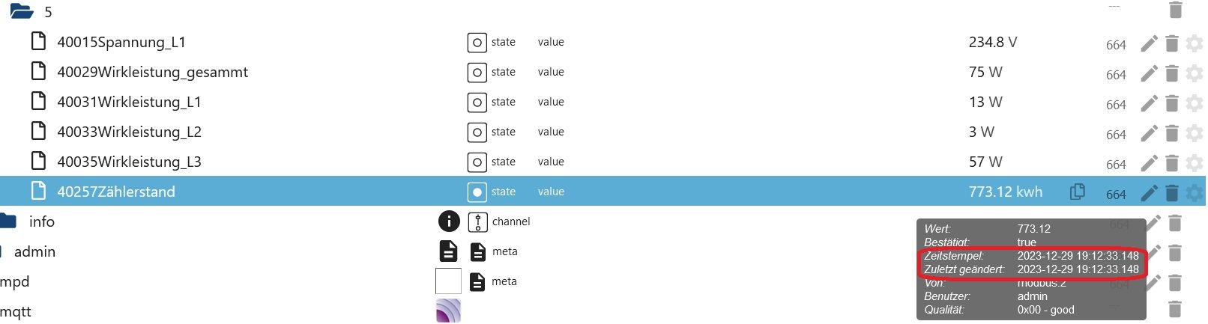Edit the 40015Spannung_L1 value with pencil icon
Screen dimensions: 1208x324
[x=1149, y=43]
